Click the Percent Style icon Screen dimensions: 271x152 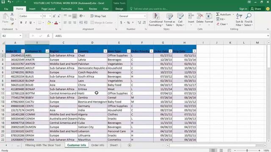128,22
